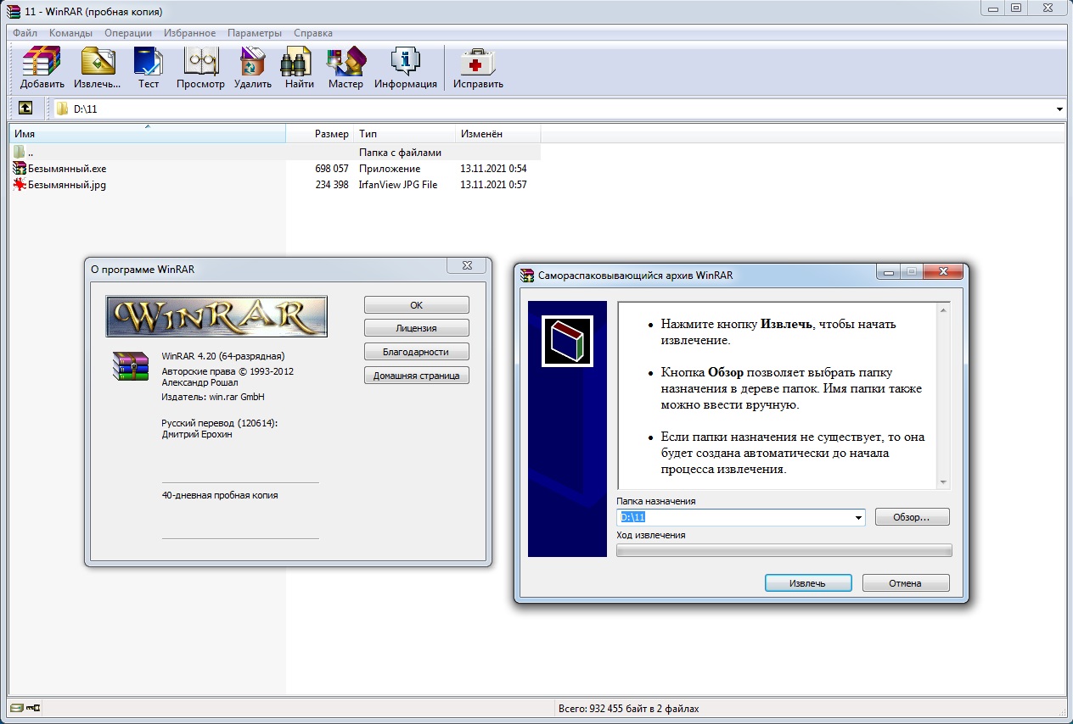Open the Файл menu

click(x=25, y=33)
